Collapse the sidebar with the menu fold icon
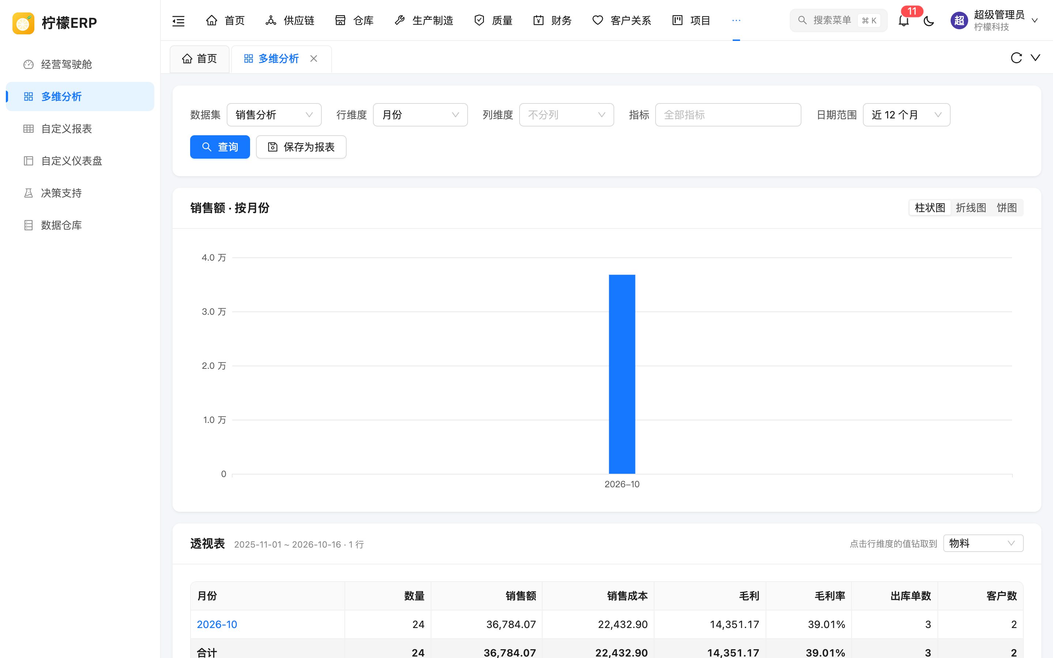 [178, 20]
